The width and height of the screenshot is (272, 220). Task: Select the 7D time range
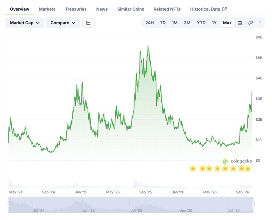(163, 23)
